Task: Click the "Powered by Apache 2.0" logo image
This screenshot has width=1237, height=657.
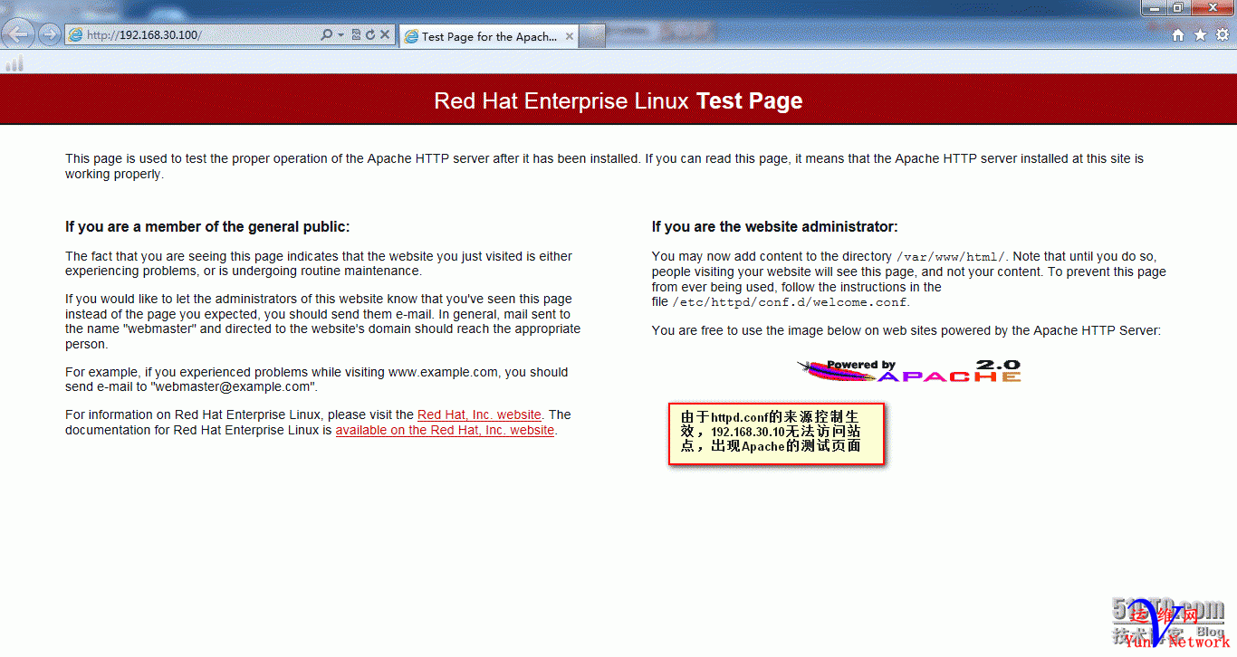Action: point(908,370)
